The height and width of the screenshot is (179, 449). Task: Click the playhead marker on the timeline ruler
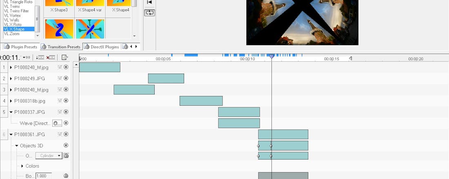click(271, 57)
